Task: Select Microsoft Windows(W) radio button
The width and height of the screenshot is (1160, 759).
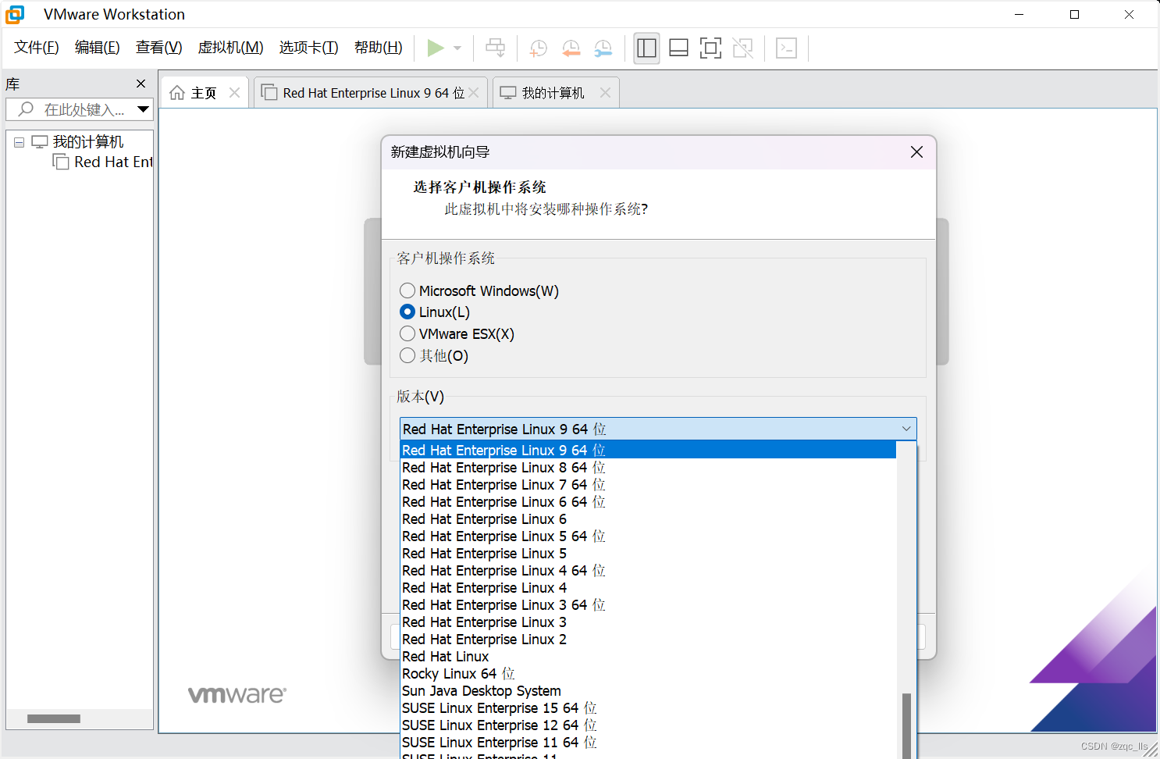Action: pos(407,291)
